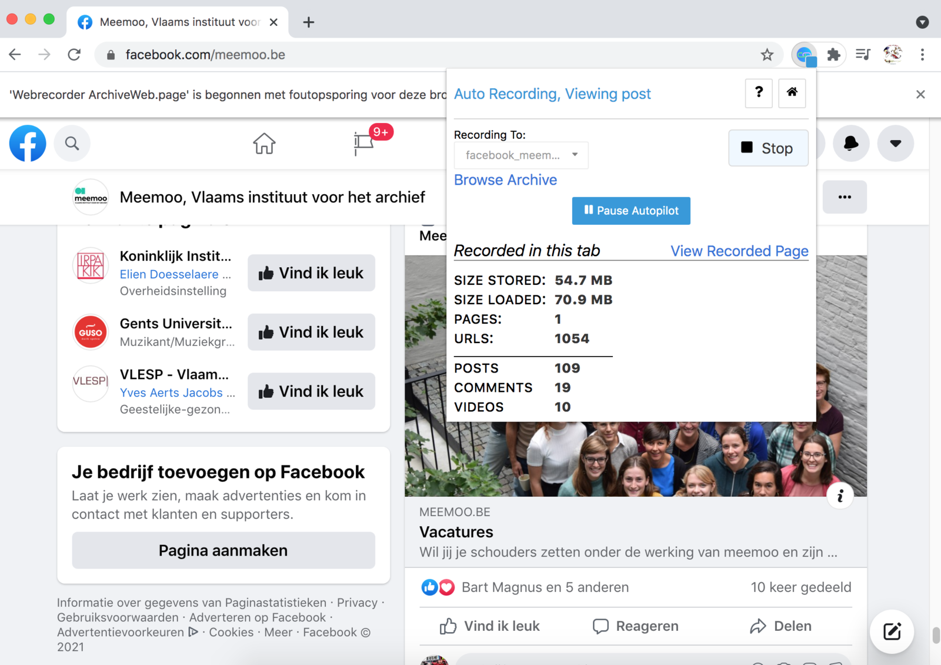Image resolution: width=941 pixels, height=665 pixels.
Task: Open the Facebook account dropdown arrow
Action: [x=895, y=143]
